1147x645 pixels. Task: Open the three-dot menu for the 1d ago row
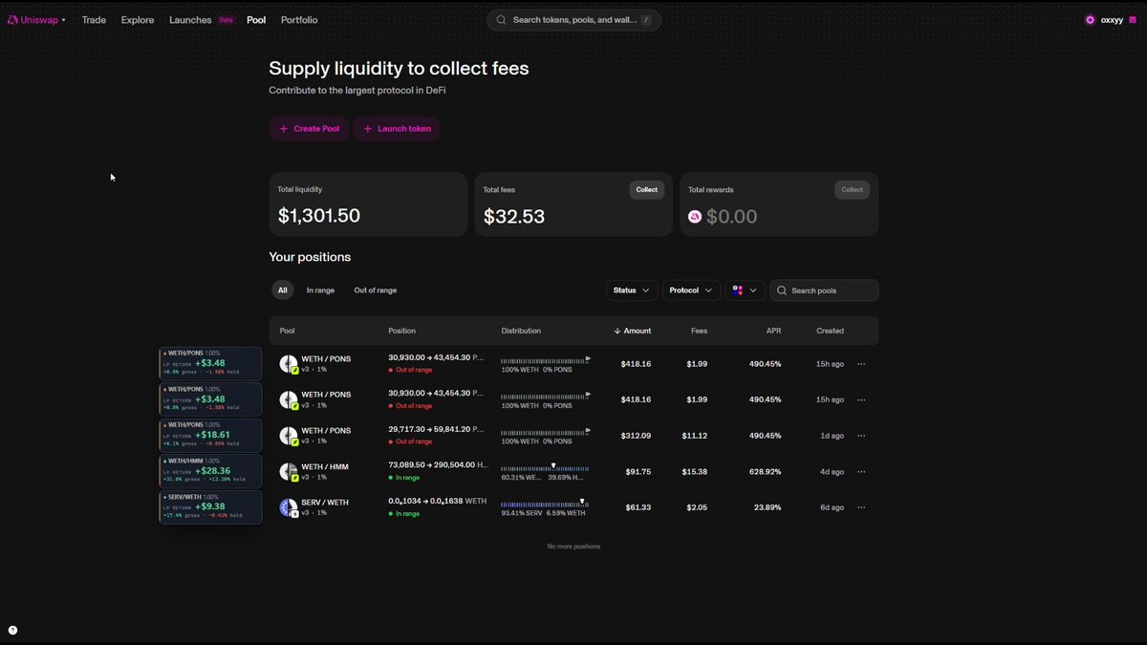[x=861, y=436]
